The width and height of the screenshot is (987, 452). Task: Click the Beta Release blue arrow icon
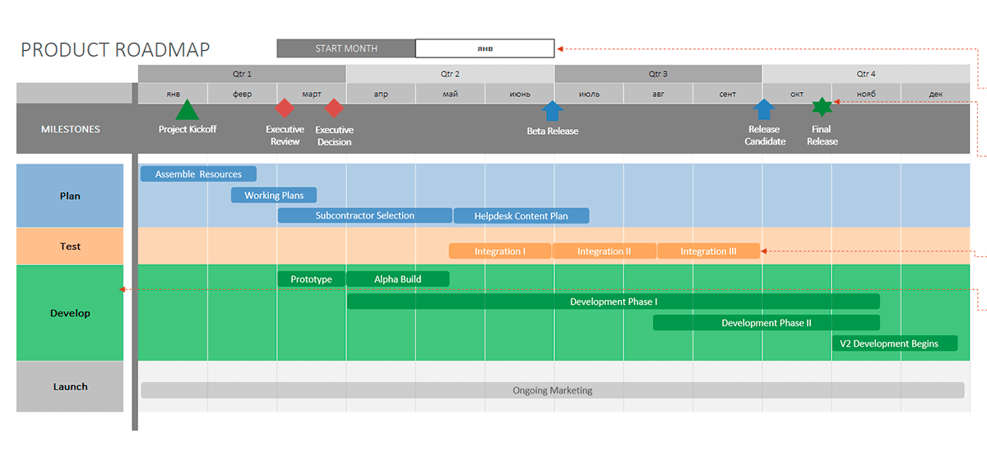coord(552,111)
